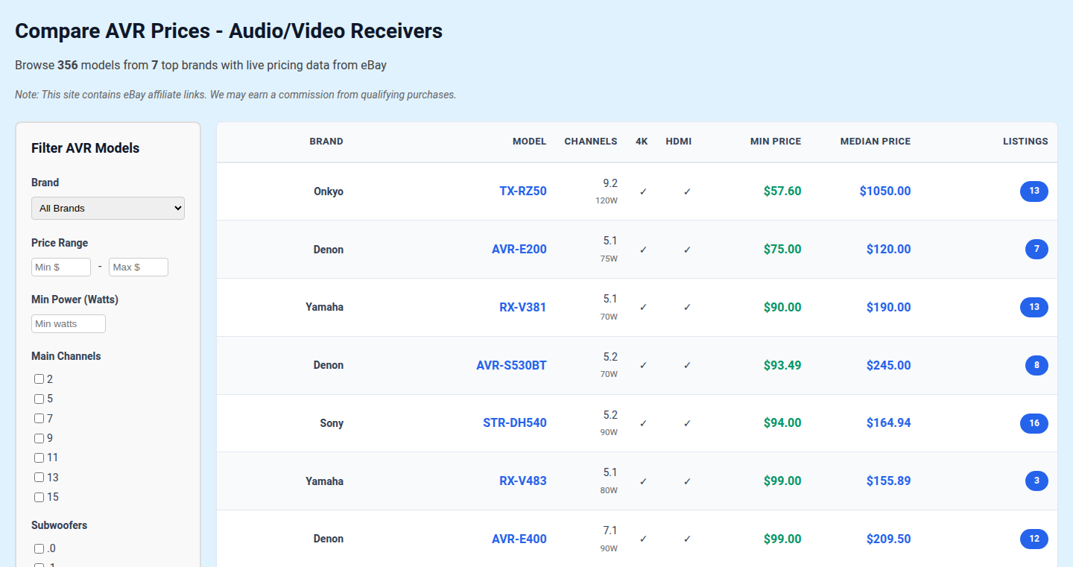Check the 15 main channels checkbox
Viewport: 1073px width, 567px height.
(x=39, y=497)
